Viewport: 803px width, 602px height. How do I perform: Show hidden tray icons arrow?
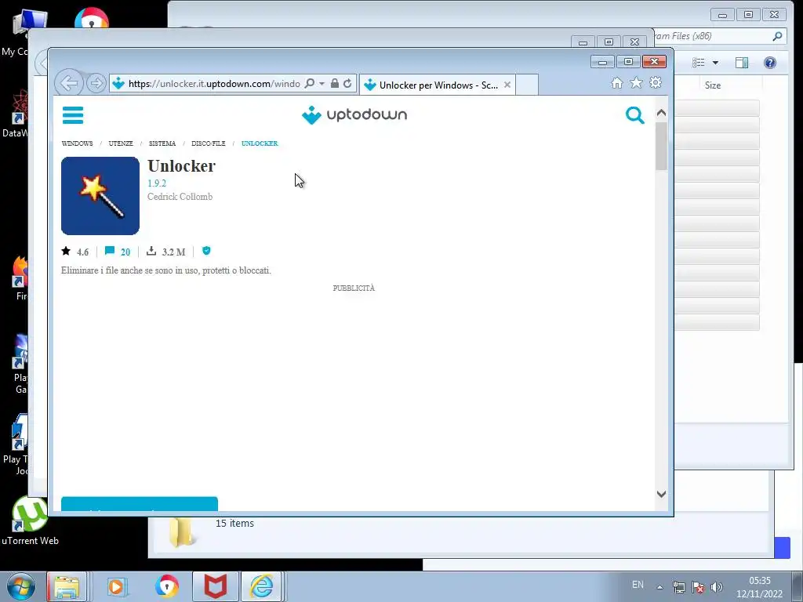point(659,587)
